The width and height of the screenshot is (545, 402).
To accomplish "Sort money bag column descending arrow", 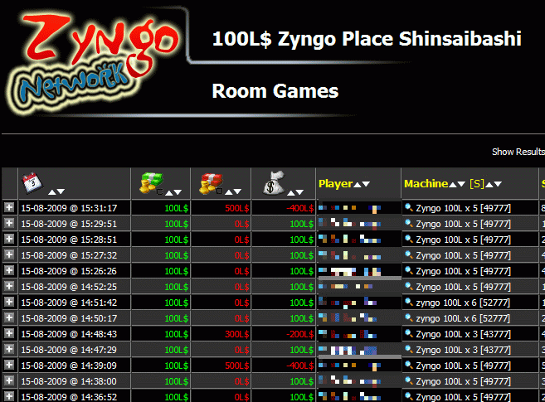I will point(300,192).
